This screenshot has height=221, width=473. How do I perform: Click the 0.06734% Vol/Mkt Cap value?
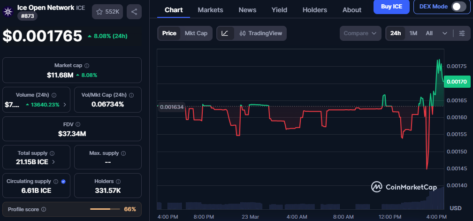(x=108, y=104)
